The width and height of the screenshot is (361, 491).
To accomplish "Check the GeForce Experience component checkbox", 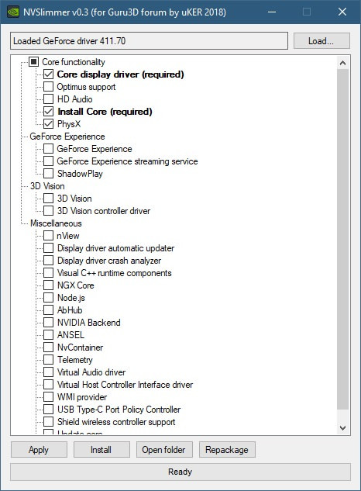I will tap(48, 149).
